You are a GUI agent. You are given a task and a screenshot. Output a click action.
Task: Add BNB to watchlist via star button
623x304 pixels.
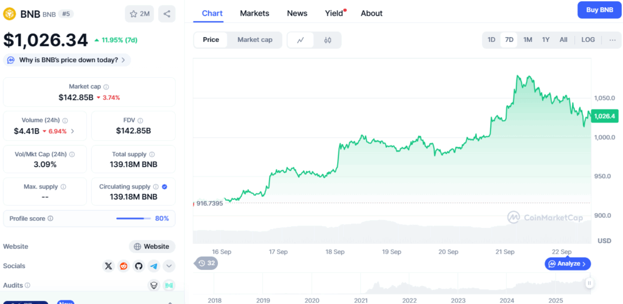tap(139, 14)
